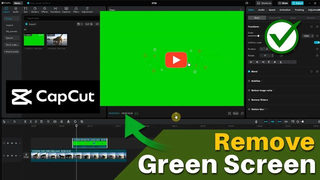Select the Filters panel icon
This screenshot has width=320, height=180.
pyautogui.click(x=76, y=10)
